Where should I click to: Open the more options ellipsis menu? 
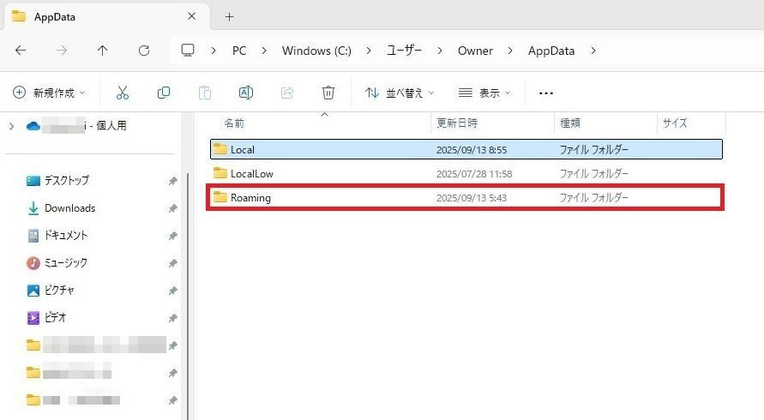click(546, 93)
